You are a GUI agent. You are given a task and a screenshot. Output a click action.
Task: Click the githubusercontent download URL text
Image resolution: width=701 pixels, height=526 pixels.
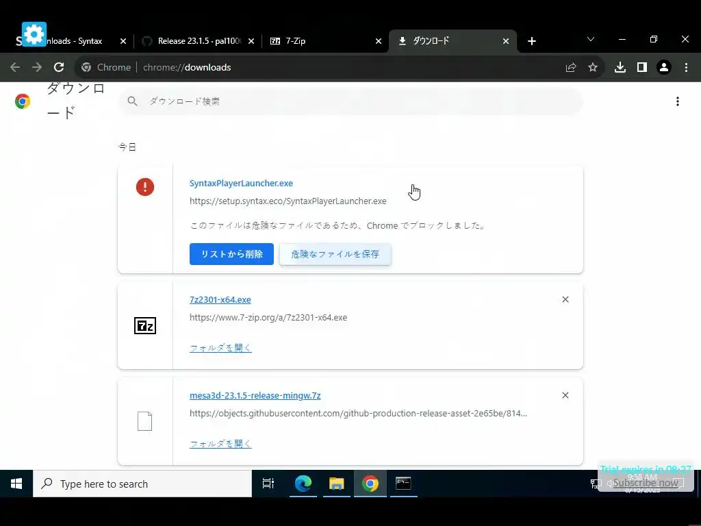358,413
